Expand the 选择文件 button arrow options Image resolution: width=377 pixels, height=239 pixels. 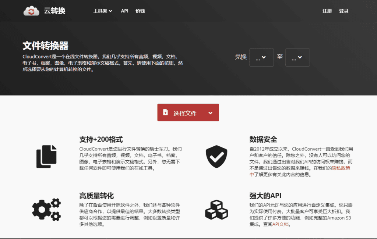pyautogui.click(x=210, y=113)
